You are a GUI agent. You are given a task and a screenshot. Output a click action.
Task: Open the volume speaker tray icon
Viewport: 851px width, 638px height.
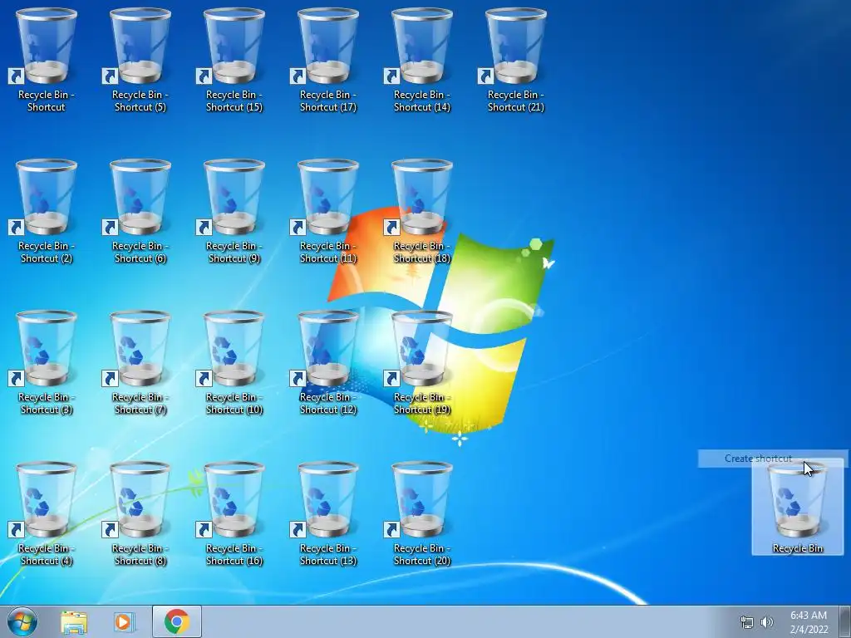pyautogui.click(x=767, y=622)
